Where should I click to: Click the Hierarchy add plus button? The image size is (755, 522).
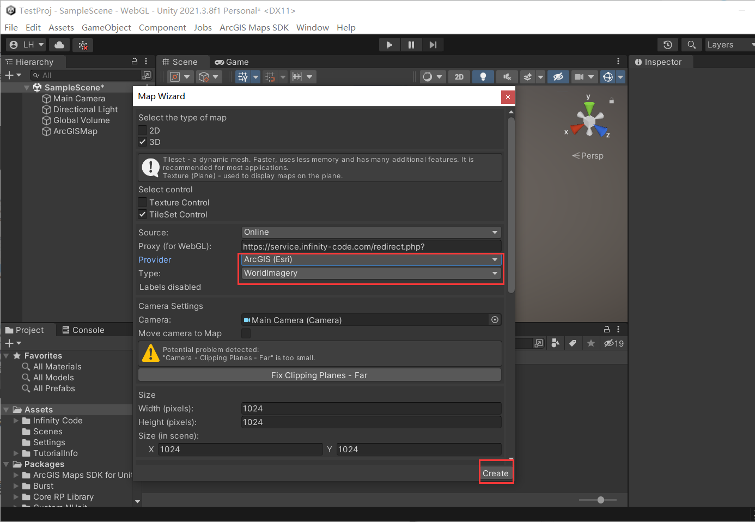point(9,75)
